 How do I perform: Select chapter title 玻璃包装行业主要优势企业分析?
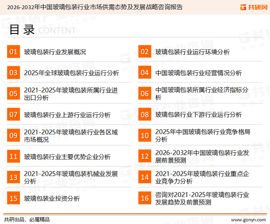(x=67, y=157)
